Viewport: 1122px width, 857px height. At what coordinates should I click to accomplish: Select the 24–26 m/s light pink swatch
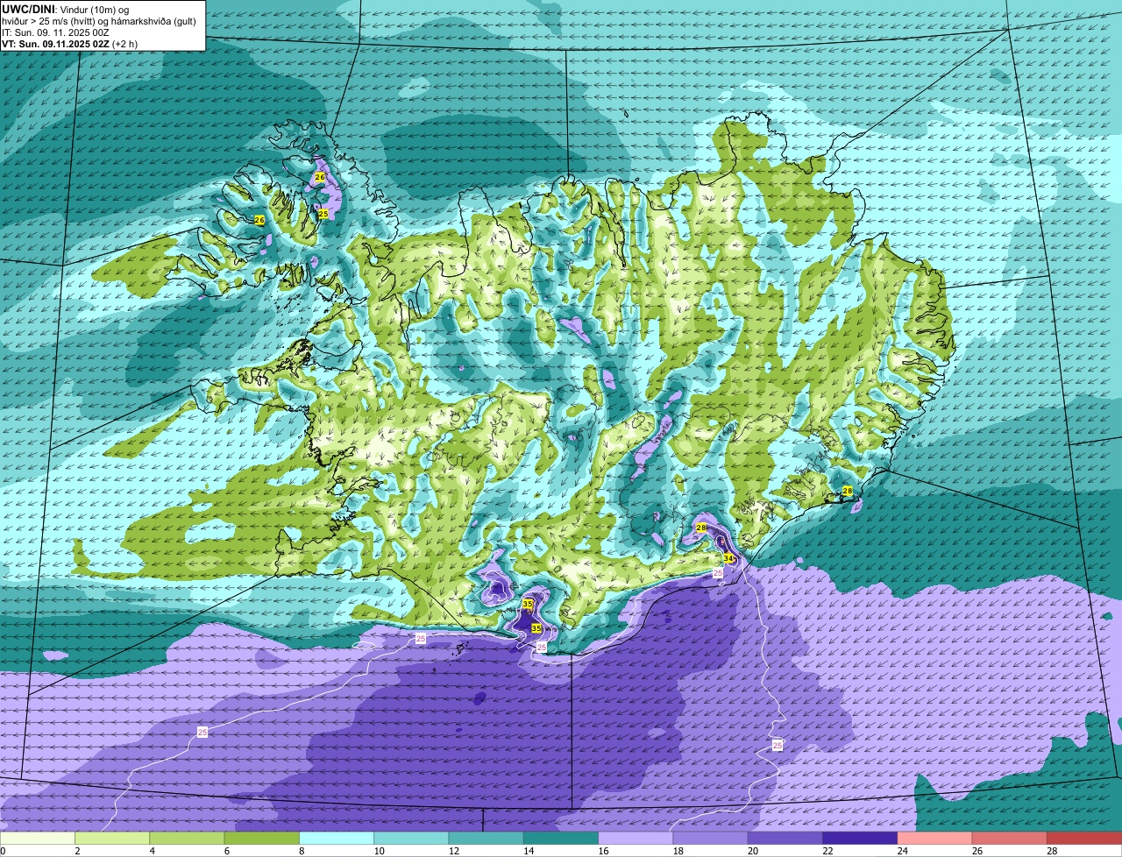[934, 838]
